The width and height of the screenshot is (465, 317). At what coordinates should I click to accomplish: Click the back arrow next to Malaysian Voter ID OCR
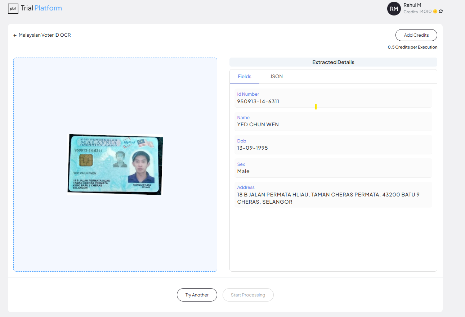(x=14, y=35)
